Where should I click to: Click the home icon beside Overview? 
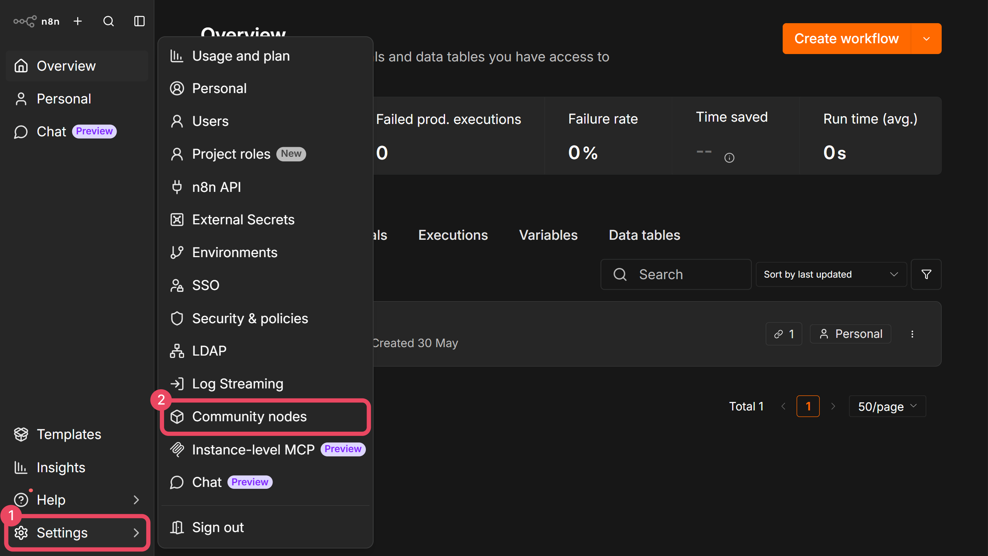(x=21, y=66)
